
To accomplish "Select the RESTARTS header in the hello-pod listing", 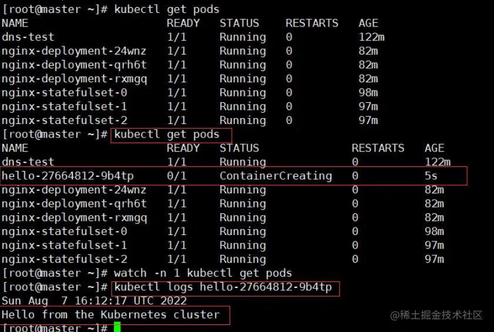I will coord(378,148).
